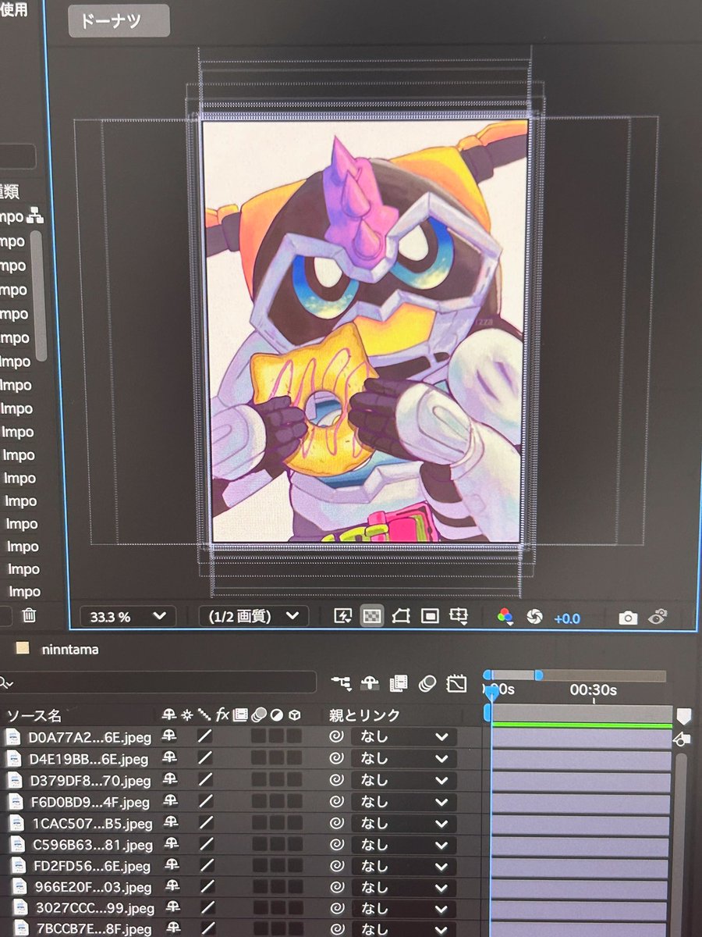Select the D0A77A2...6E.jpeg layer
Screen dimensions: 702x937
click(x=90, y=737)
